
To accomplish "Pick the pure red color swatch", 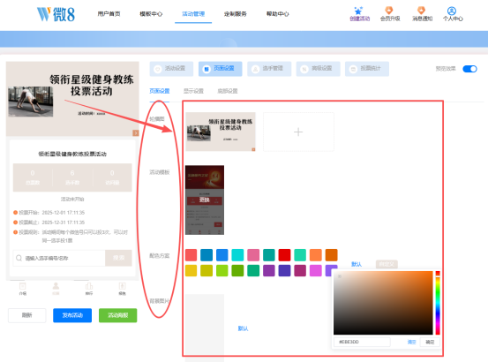I will click(284, 255).
